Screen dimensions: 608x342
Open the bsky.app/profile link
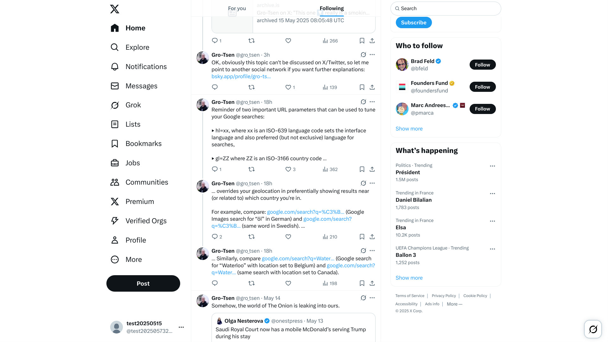[241, 77]
